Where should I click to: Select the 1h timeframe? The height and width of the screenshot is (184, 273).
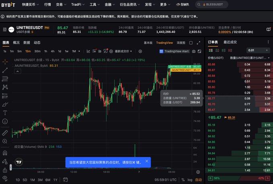(x=45, y=51)
